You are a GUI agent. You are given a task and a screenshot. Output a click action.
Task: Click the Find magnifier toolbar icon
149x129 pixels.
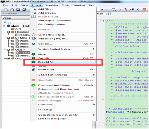coord(113,10)
